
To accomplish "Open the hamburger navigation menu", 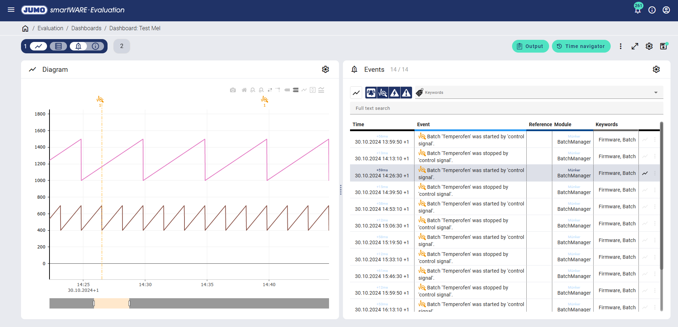I will (11, 10).
